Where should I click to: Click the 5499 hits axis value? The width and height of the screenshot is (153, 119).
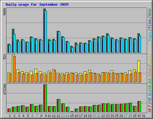[4, 12]
